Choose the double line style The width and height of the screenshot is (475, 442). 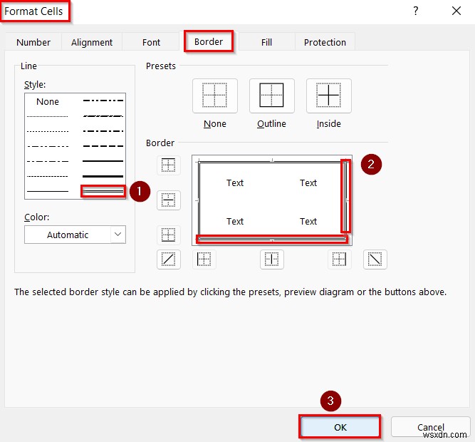pyautogui.click(x=103, y=191)
